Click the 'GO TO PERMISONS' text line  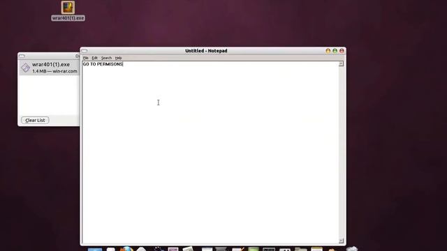(103, 64)
